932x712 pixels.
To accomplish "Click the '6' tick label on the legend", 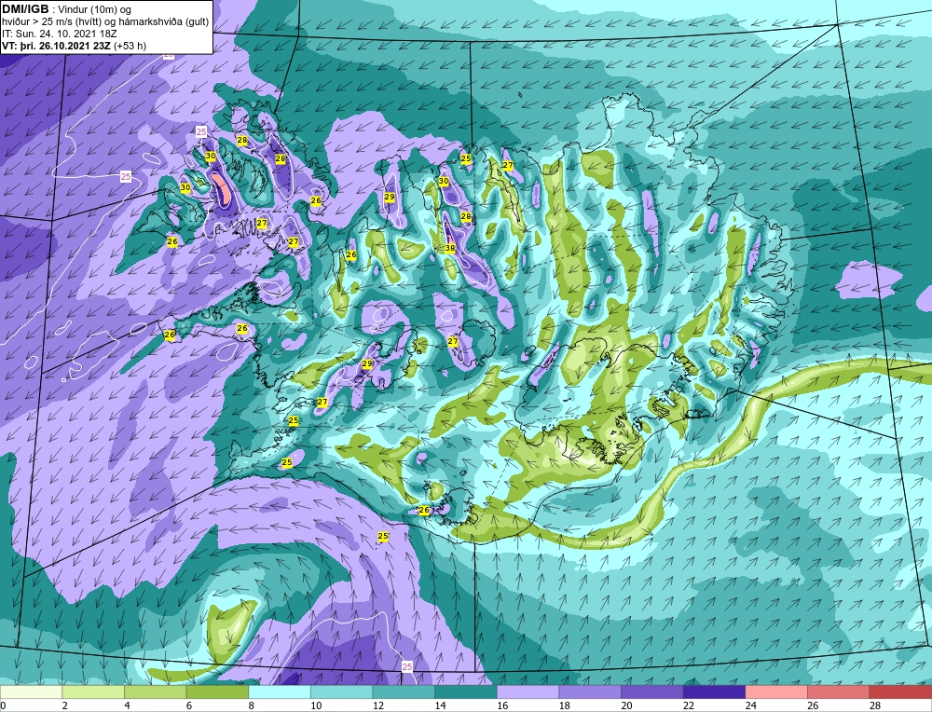I will tap(189, 705).
